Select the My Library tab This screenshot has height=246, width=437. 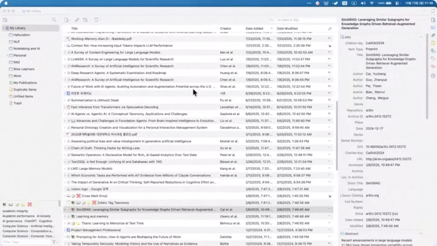32,11
